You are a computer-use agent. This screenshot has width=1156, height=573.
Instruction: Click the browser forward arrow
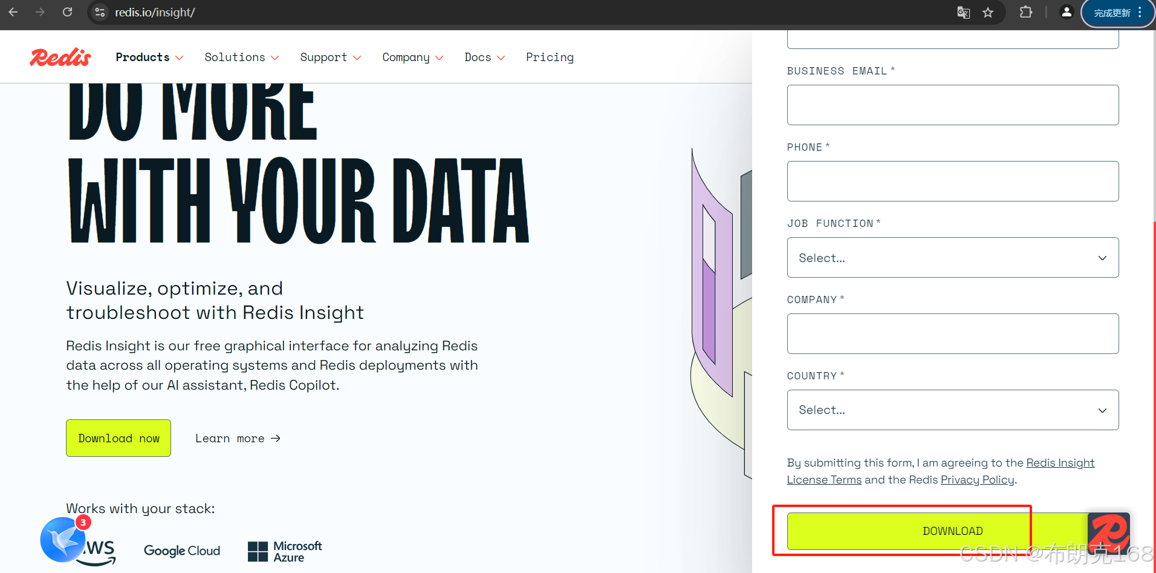pyautogui.click(x=40, y=12)
